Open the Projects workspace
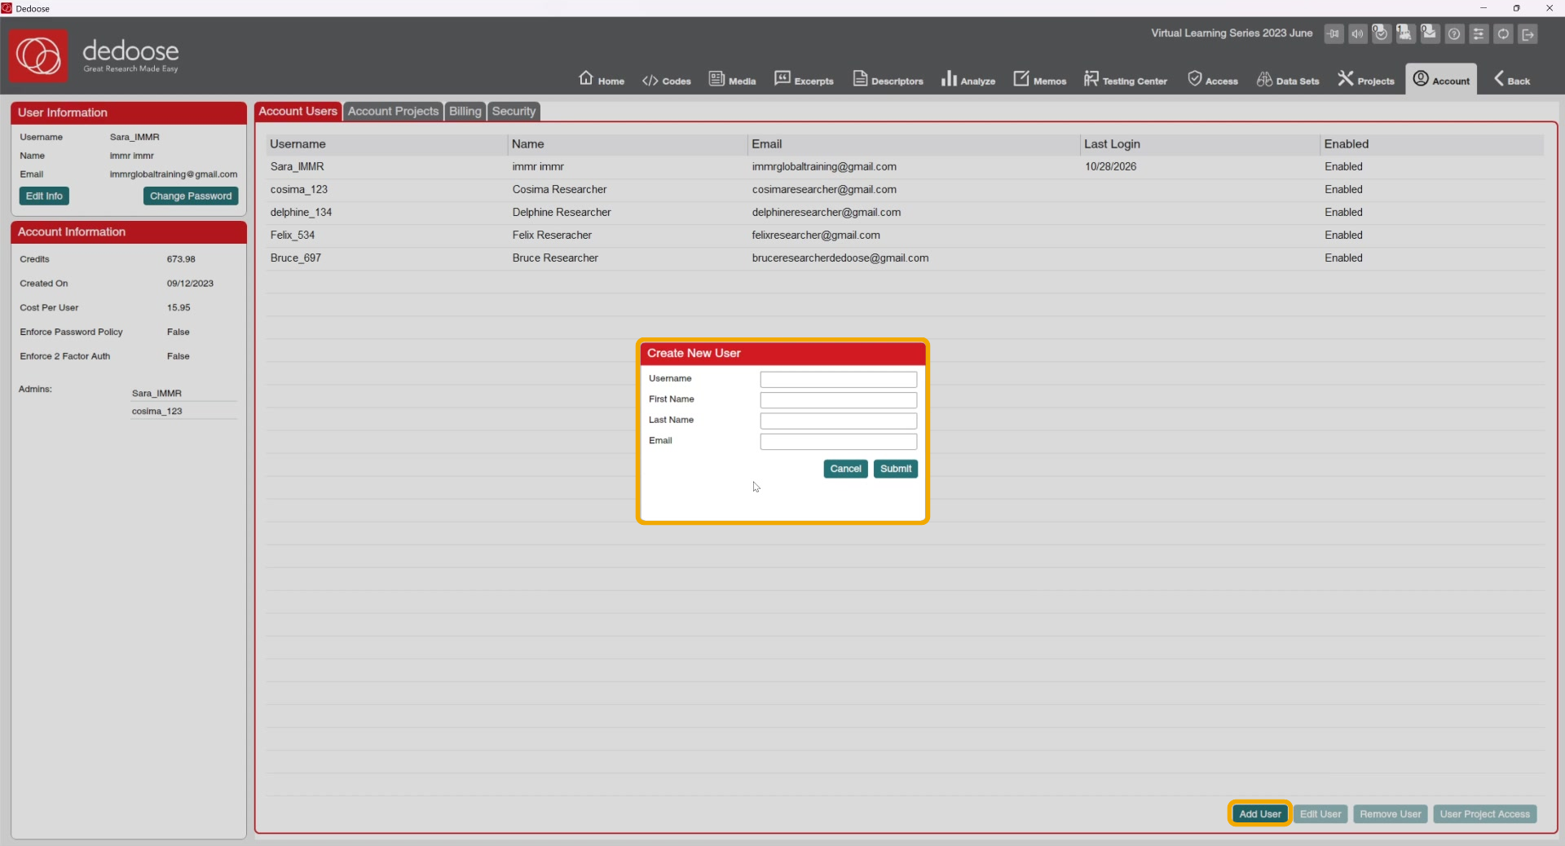The image size is (1565, 846). point(1366,79)
